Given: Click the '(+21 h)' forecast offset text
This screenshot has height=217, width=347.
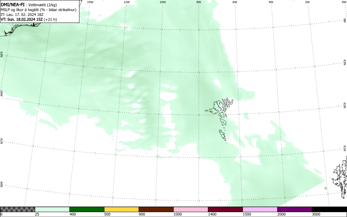Looking at the screenshot, I should pos(50,19).
